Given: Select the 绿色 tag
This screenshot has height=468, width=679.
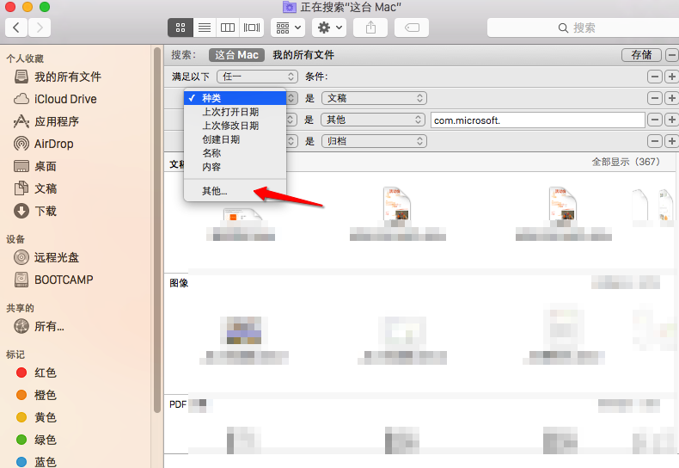Looking at the screenshot, I should tap(36, 440).
